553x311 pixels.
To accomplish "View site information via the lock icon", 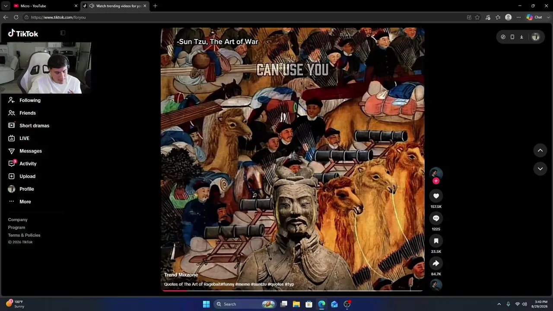I will [x=26, y=17].
